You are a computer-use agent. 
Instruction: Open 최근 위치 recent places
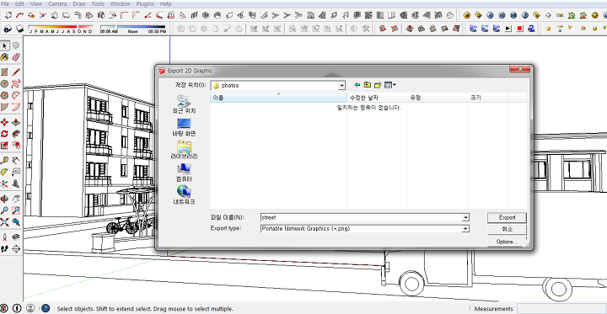(184, 104)
